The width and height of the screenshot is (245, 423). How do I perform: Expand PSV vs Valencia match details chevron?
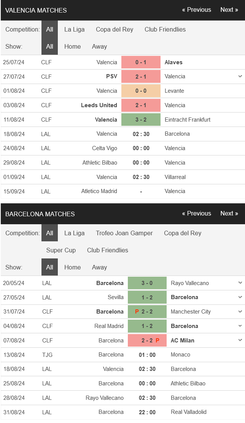(x=240, y=76)
